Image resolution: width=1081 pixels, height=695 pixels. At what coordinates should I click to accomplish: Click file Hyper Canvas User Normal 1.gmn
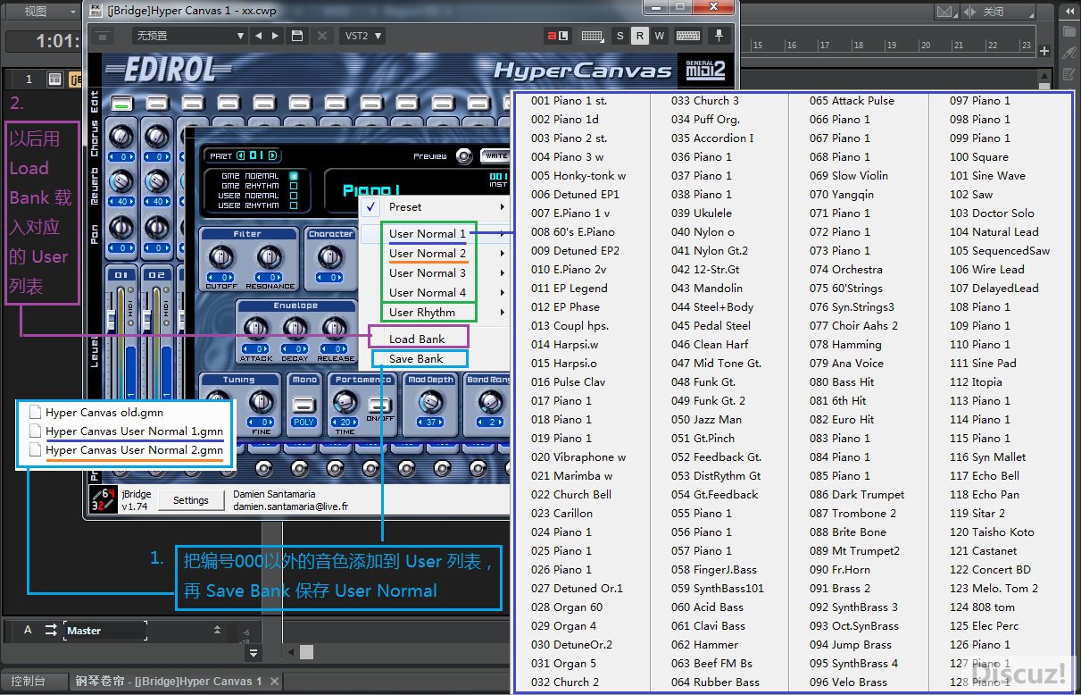pyautogui.click(x=134, y=431)
